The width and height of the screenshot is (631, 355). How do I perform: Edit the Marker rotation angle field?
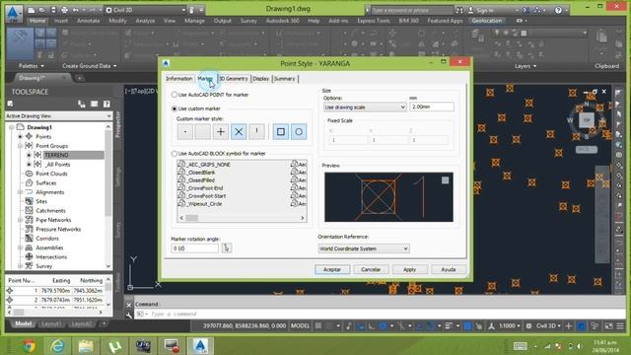195,248
